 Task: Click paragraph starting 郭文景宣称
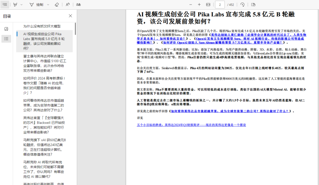click(x=221, y=91)
